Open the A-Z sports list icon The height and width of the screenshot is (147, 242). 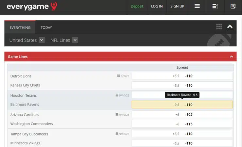215,6
